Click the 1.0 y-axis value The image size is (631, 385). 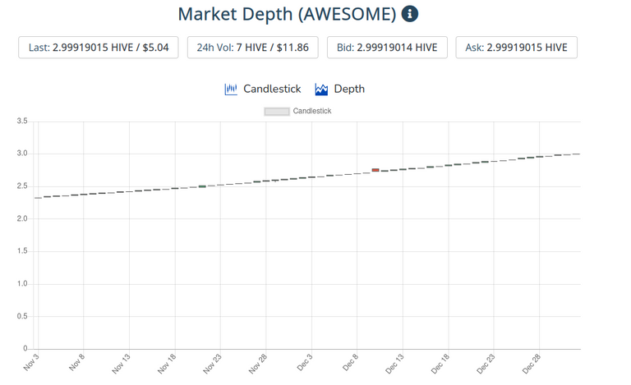click(x=22, y=284)
